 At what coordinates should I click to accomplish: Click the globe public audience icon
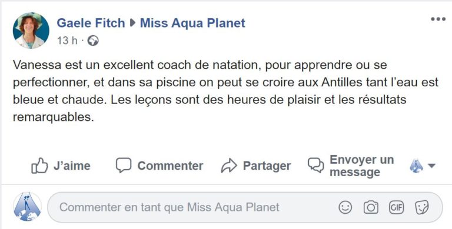pos(93,41)
